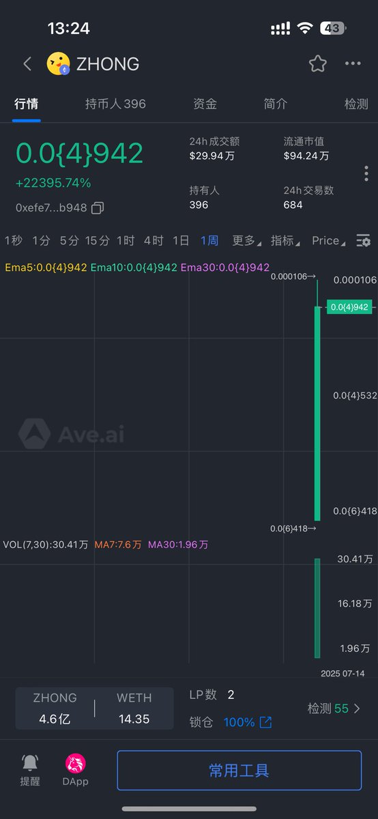Open chart settings icon beside Price
Viewport: 378px width, 819px height.
point(364,240)
